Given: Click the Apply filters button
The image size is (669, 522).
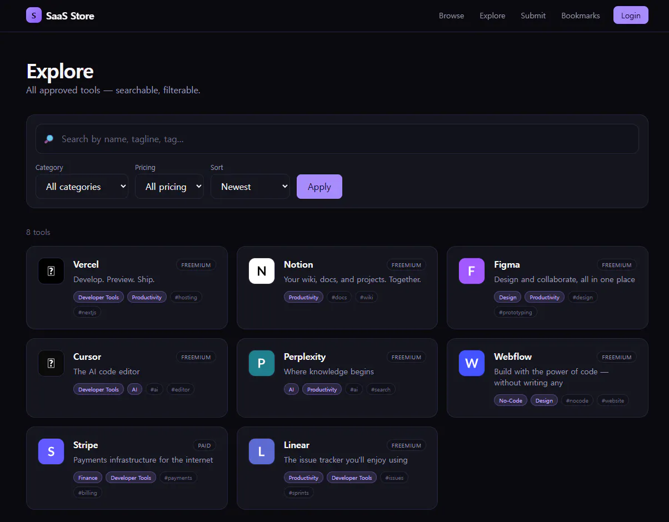Looking at the screenshot, I should click(x=319, y=187).
